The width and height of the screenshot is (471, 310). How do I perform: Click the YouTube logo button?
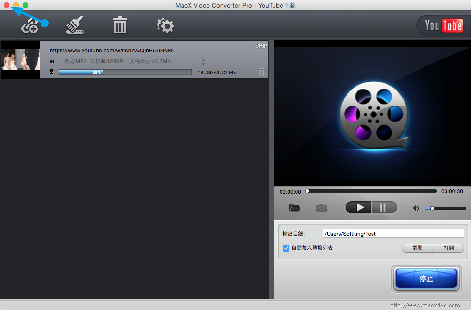(443, 25)
